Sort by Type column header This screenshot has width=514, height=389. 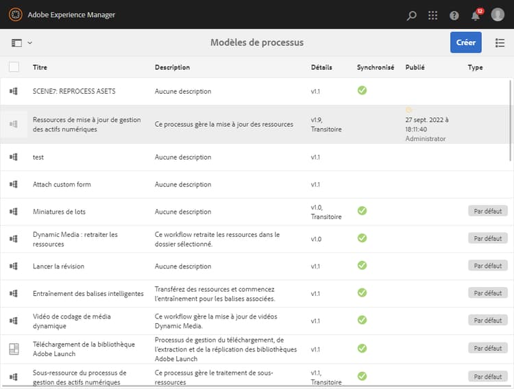coord(476,68)
